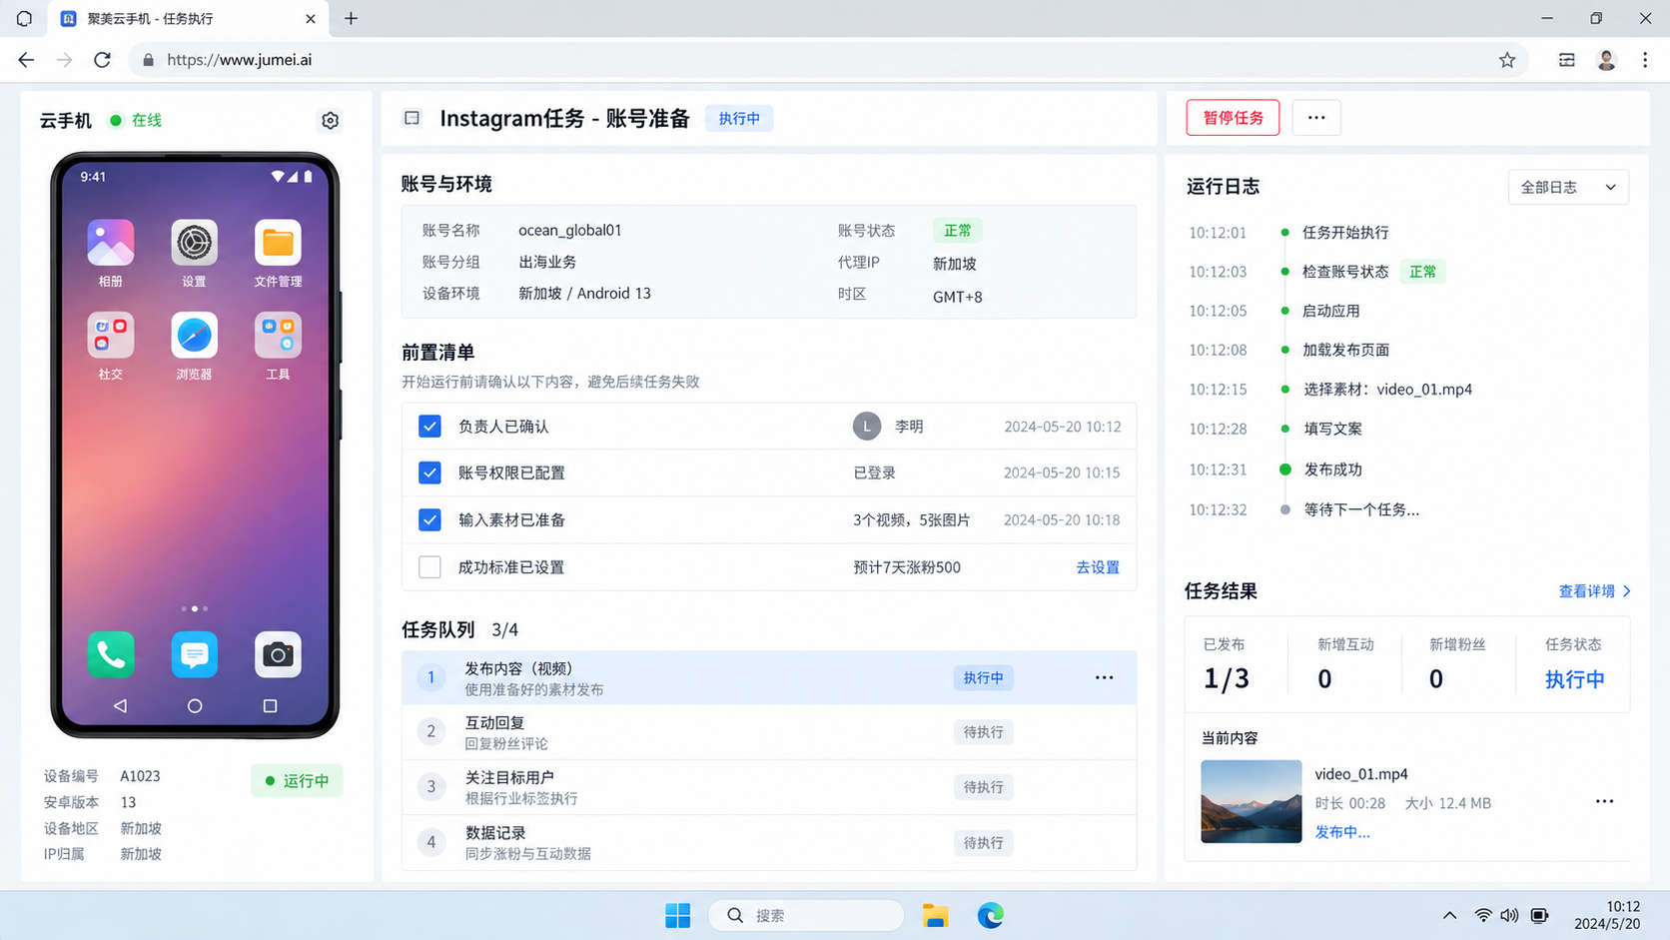Open a new browser tab
1670x940 pixels.
click(x=351, y=18)
